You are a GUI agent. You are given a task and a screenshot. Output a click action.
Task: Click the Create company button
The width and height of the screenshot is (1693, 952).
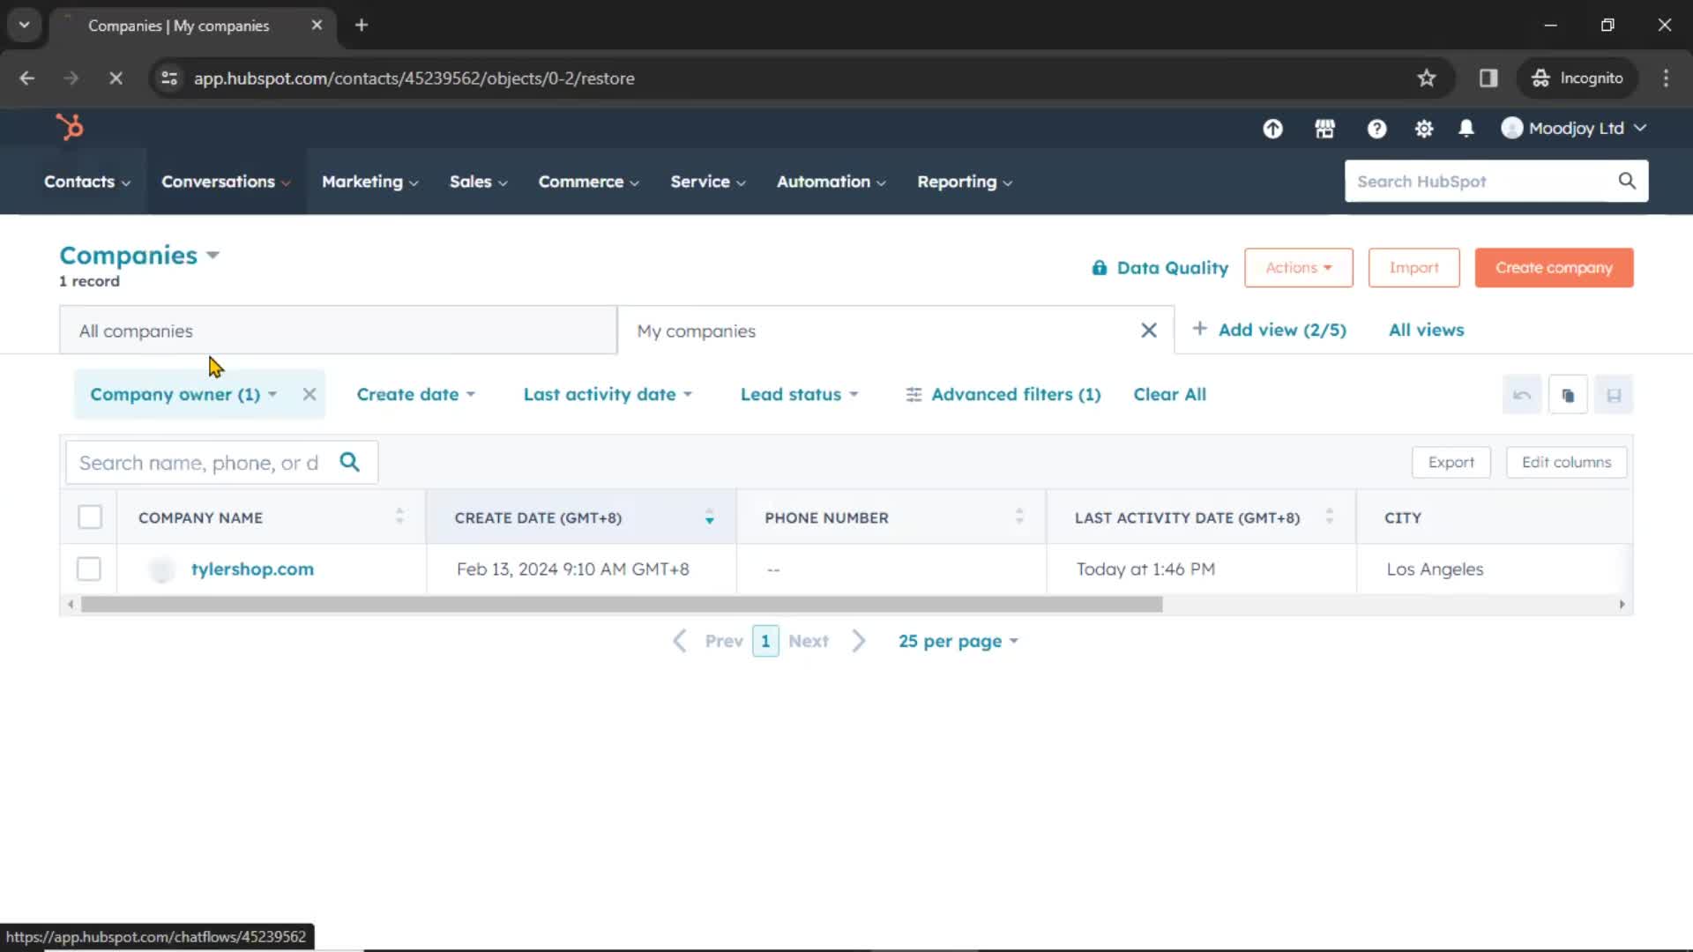1554,267
